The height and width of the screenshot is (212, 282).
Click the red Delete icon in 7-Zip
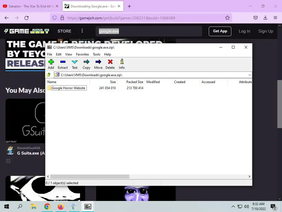pos(110,64)
